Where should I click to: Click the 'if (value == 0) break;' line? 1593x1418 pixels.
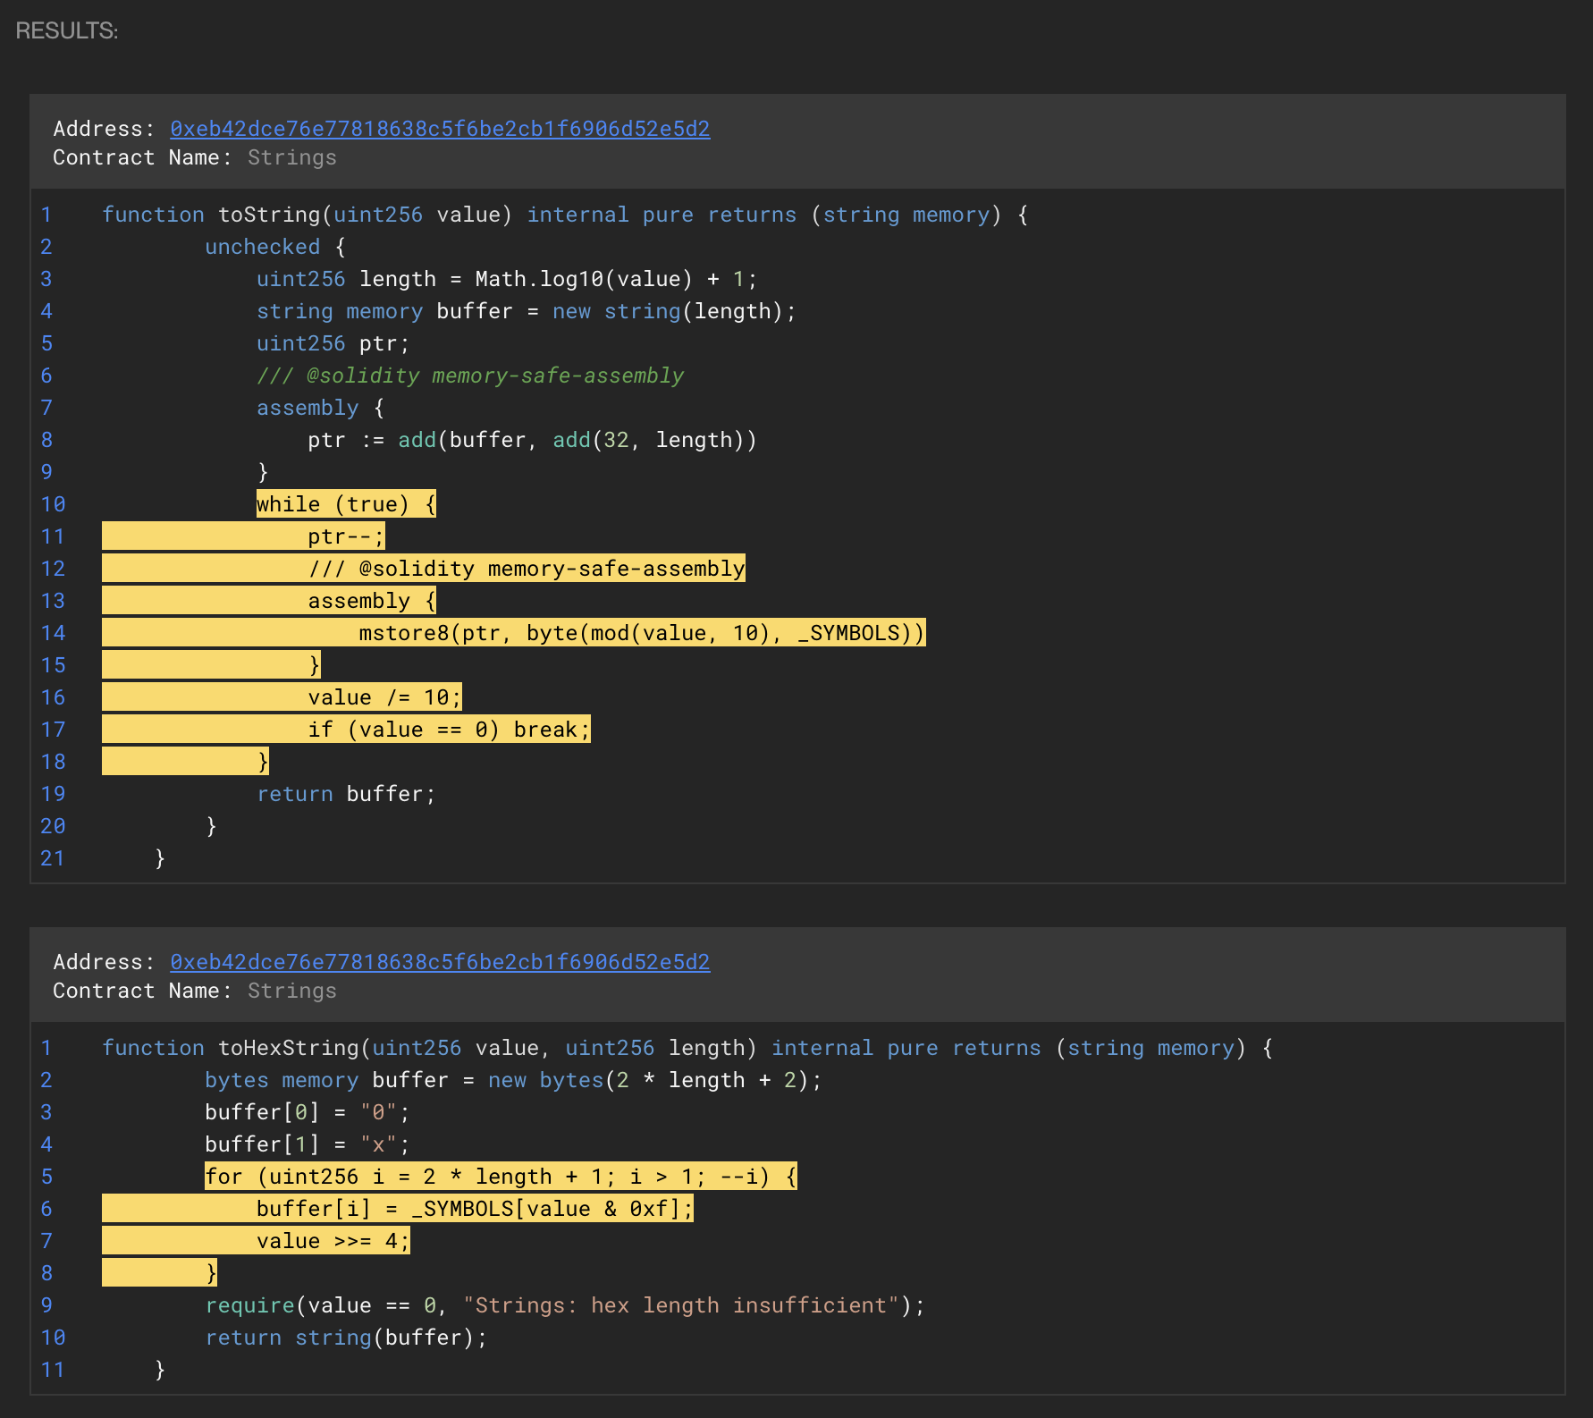[449, 730]
